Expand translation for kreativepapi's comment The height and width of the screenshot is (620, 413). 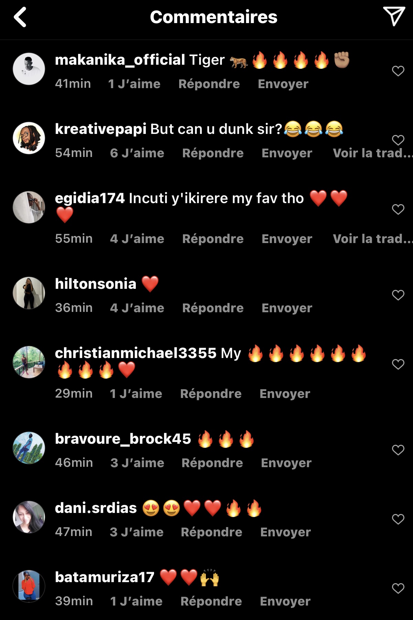tap(373, 153)
